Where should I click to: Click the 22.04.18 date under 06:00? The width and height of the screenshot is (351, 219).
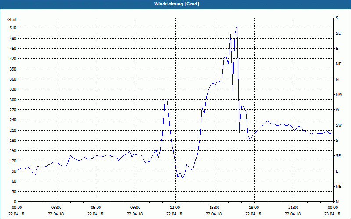tap(95, 214)
